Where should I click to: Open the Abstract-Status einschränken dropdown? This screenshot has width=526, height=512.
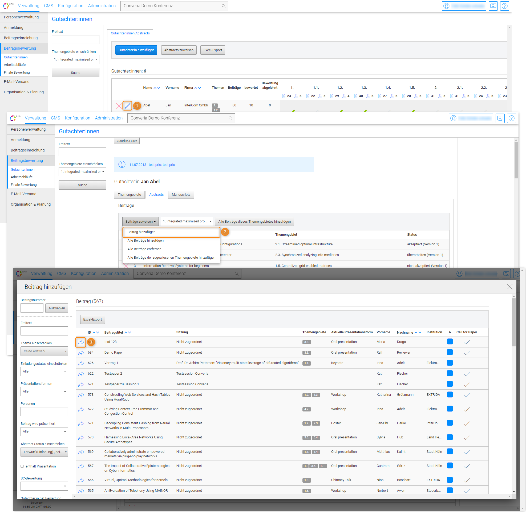click(44, 452)
